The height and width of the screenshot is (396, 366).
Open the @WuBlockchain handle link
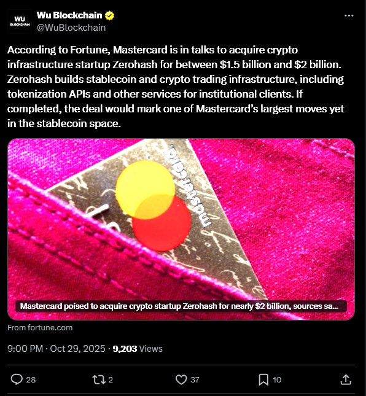click(71, 28)
